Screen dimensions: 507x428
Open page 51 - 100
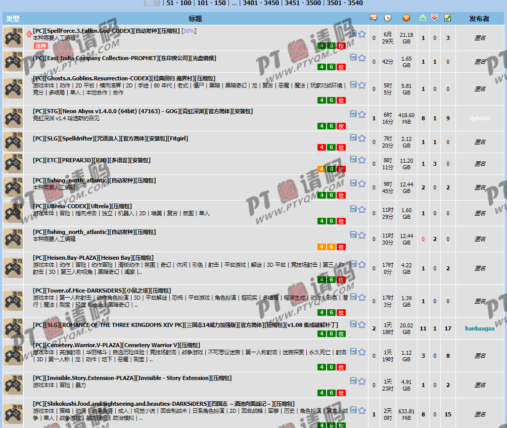pos(179,3)
